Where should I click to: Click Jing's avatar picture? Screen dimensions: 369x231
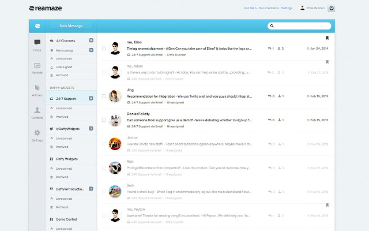115,96
